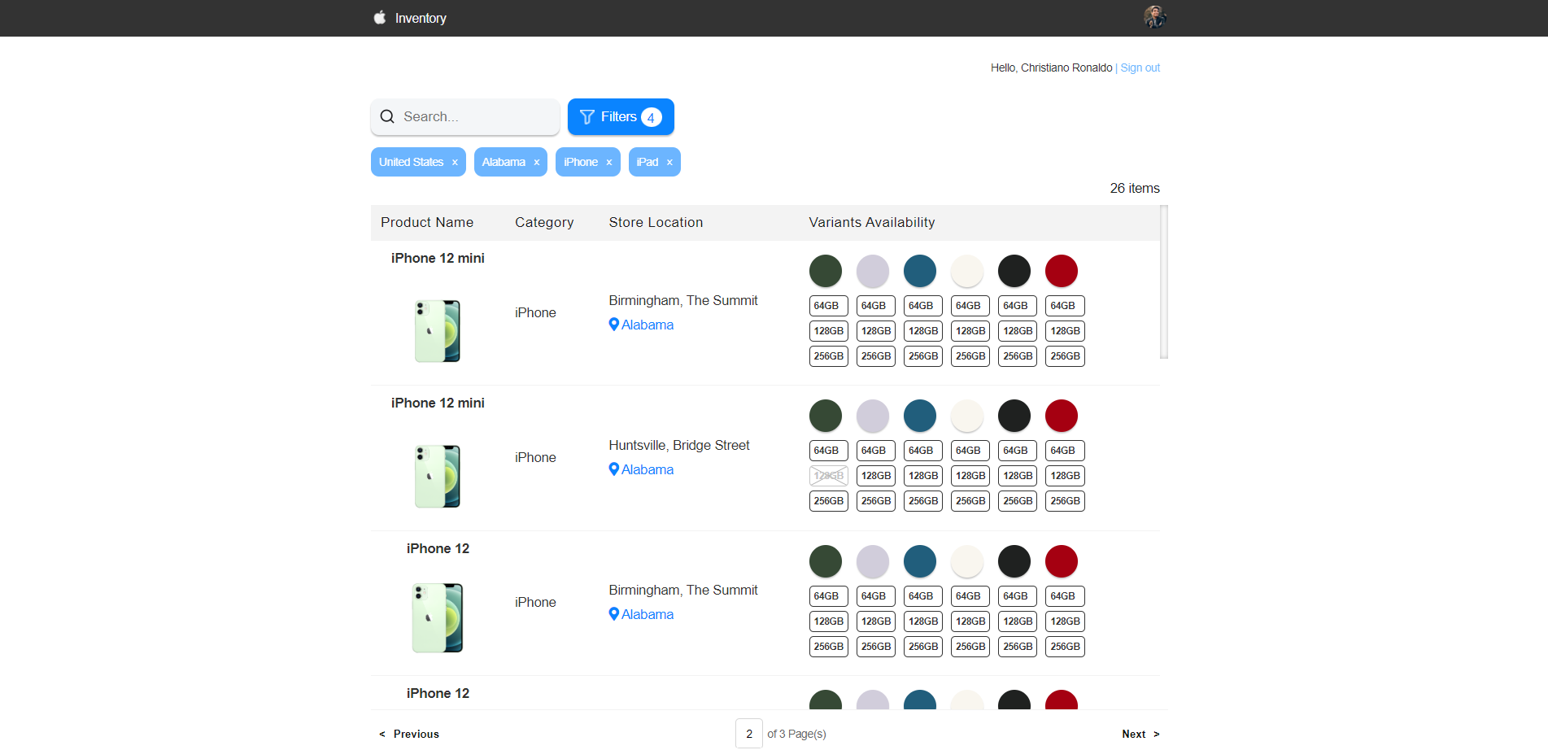Click the funnel icon in the Filters button
Viewport: 1548px width, 750px height.
pos(587,117)
